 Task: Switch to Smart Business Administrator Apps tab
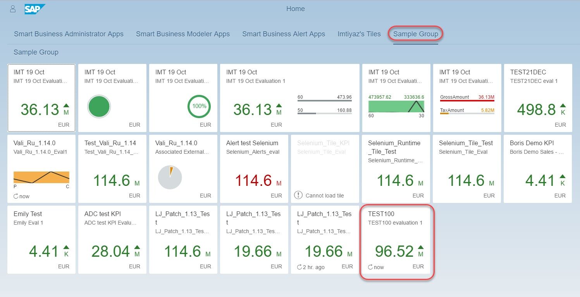69,34
